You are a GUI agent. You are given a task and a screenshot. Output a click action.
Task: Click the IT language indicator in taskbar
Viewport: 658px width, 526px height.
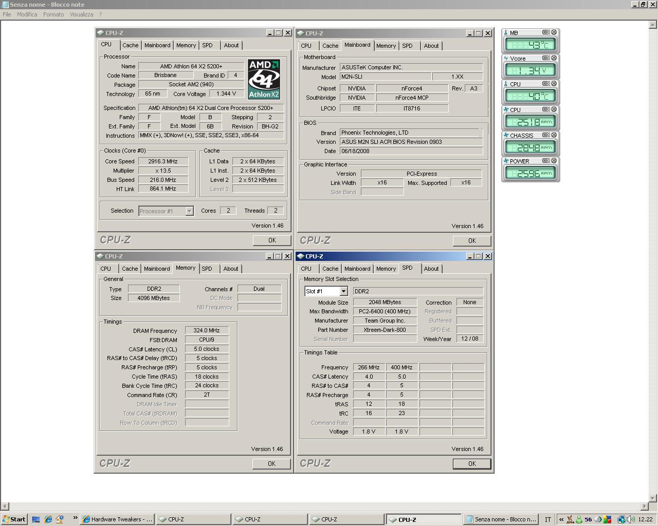(548, 519)
